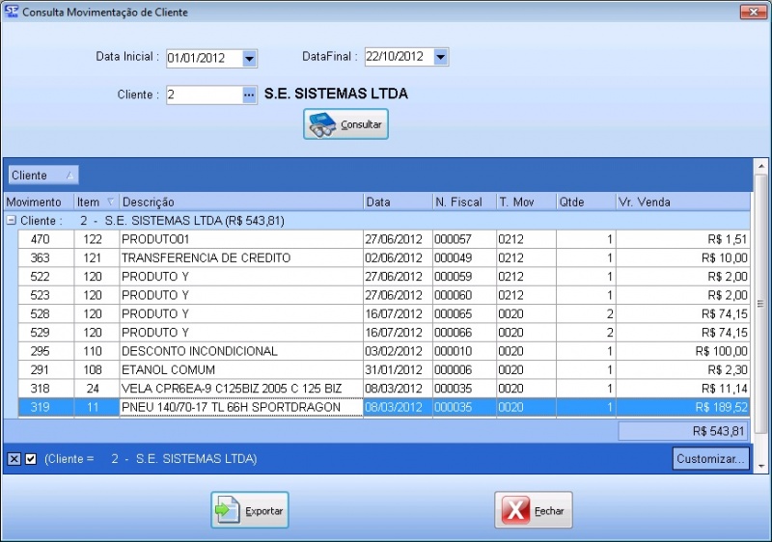Click the Exportar button with green arrow
This screenshot has width=772, height=542.
(x=250, y=510)
